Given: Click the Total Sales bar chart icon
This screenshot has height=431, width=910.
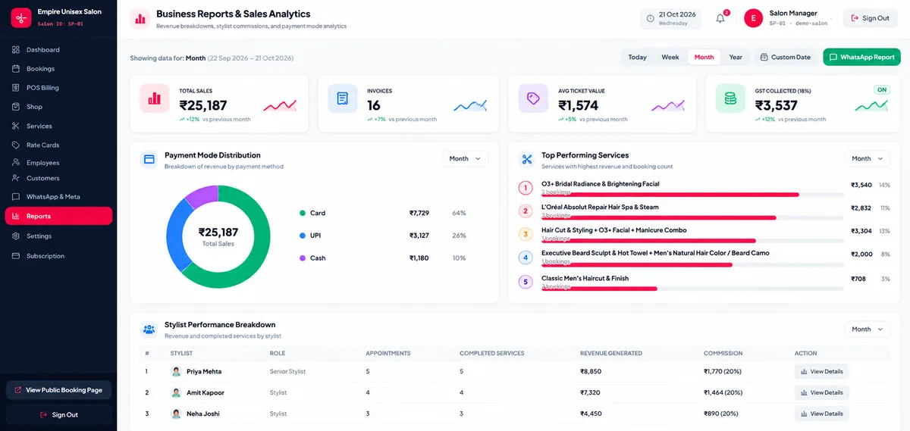Looking at the screenshot, I should click(x=155, y=98).
